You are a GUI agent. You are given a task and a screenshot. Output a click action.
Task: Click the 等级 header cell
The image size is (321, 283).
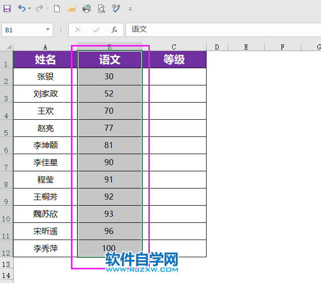pyautogui.click(x=174, y=60)
